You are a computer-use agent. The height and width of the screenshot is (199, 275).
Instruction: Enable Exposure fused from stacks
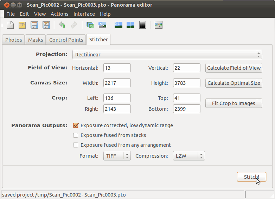click(76, 135)
